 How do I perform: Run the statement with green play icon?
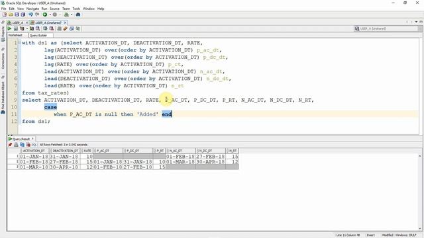(9, 28)
